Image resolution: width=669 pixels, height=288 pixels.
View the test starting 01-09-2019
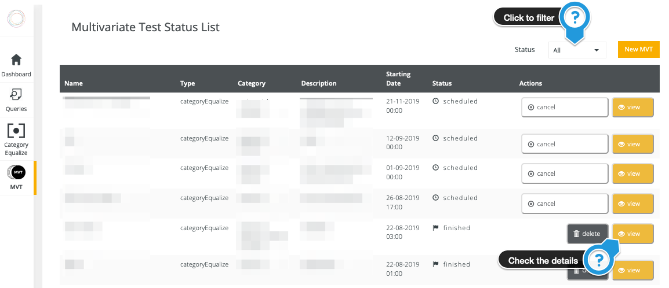(632, 173)
